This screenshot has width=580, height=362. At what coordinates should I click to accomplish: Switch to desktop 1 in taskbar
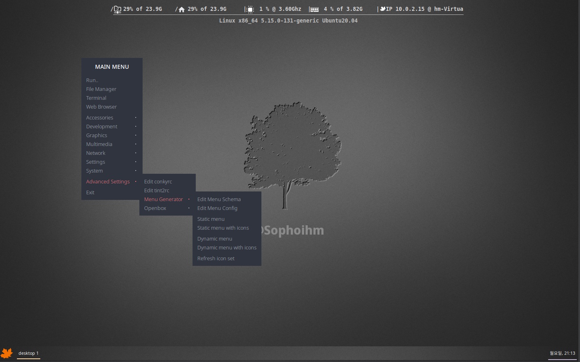coord(29,353)
